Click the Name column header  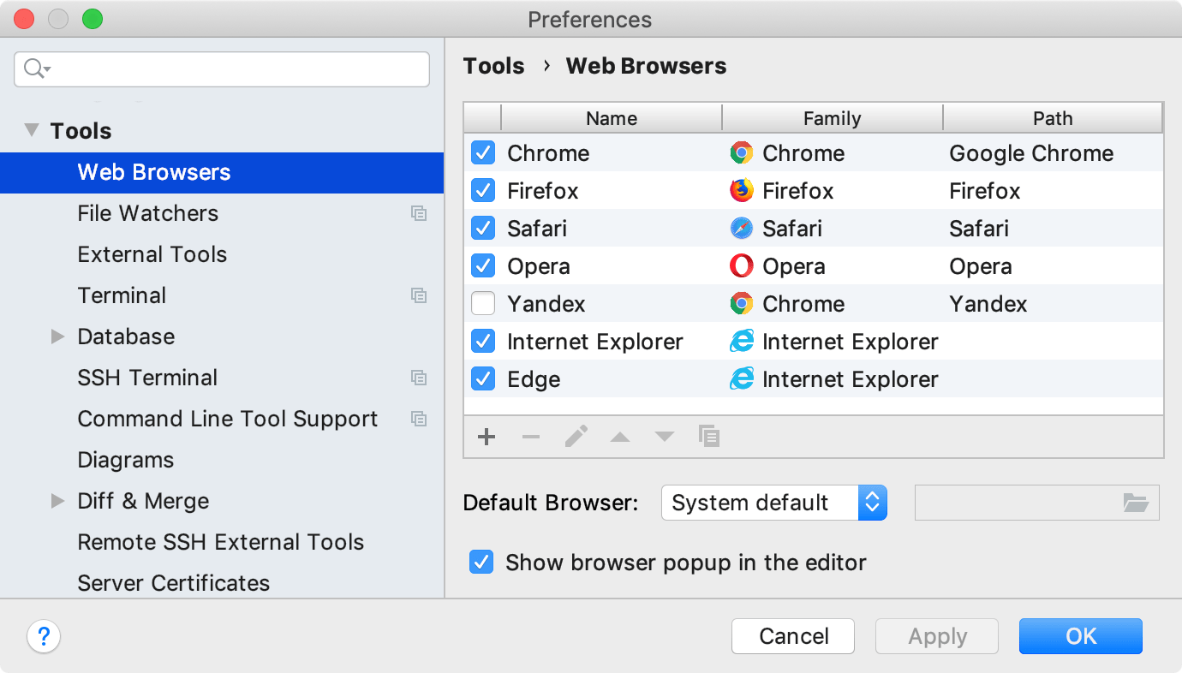[x=612, y=118]
